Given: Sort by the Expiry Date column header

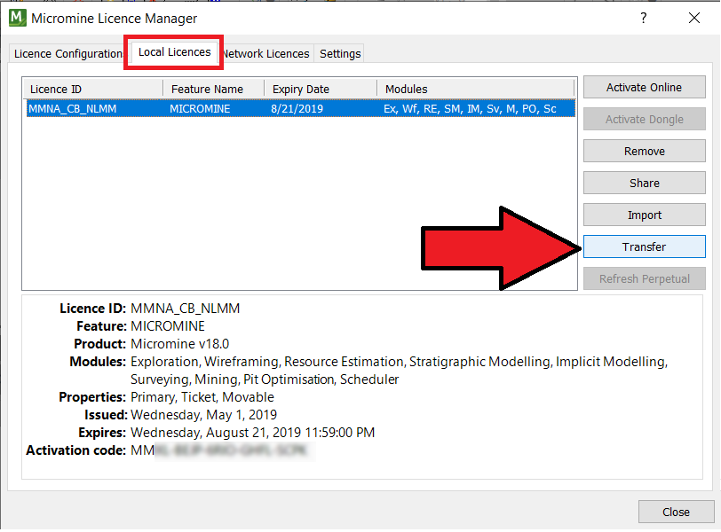Looking at the screenshot, I should (321, 89).
